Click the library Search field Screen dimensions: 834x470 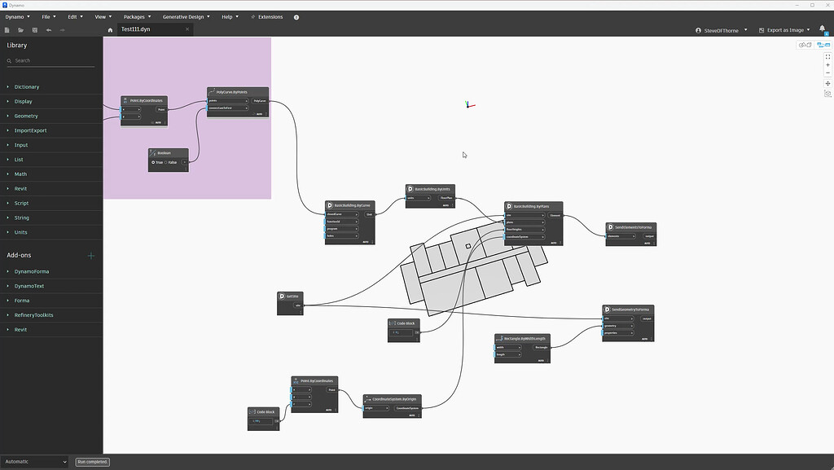pos(50,59)
